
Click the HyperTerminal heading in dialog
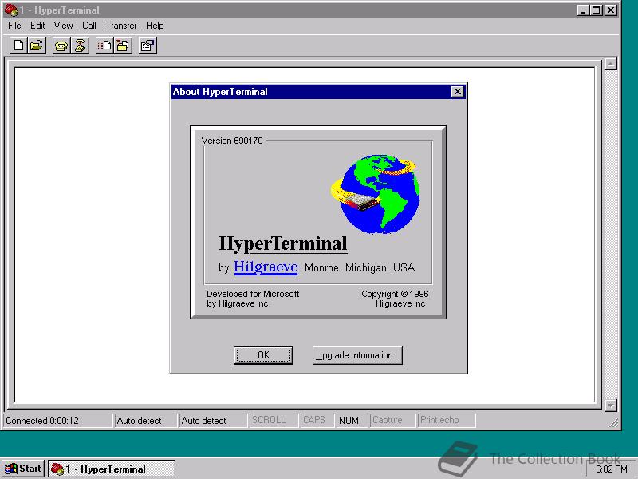283,243
